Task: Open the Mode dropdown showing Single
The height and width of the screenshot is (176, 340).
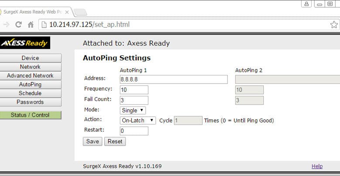Action: click(133, 110)
